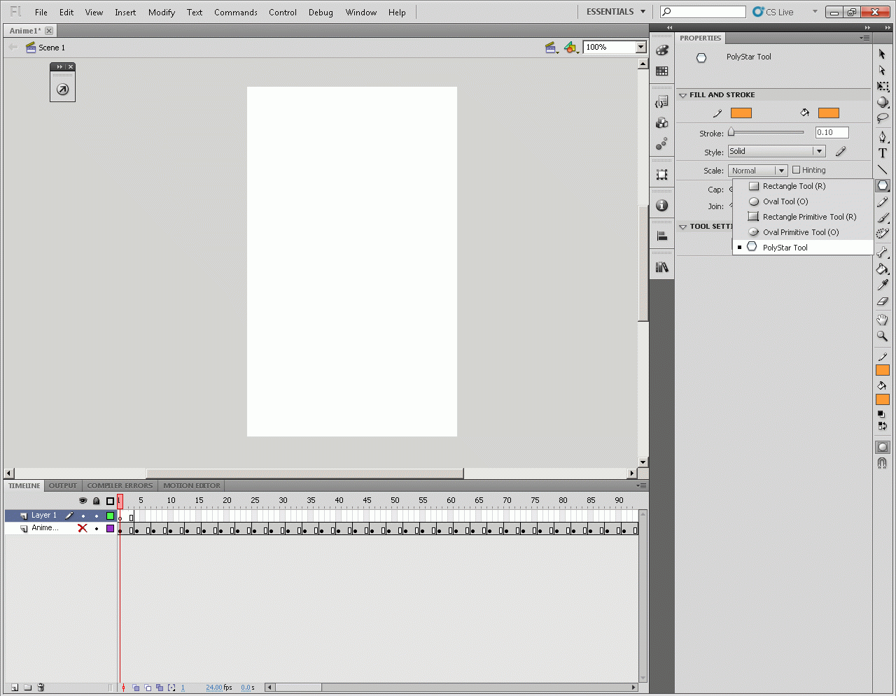Lock the Anime layer
This screenshot has width=896, height=696.
pyautogui.click(x=97, y=528)
